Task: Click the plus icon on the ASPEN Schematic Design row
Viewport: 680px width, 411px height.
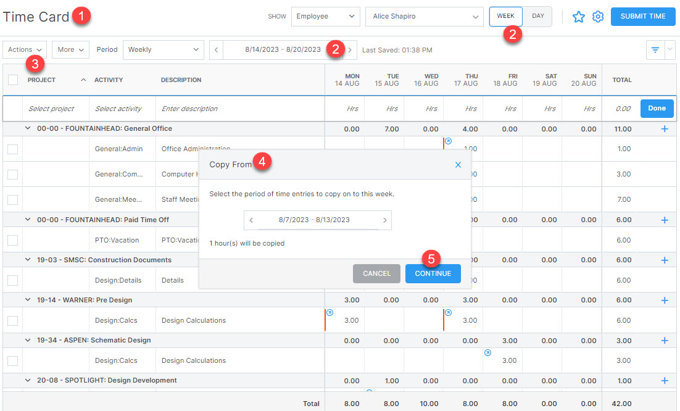Action: click(x=665, y=340)
